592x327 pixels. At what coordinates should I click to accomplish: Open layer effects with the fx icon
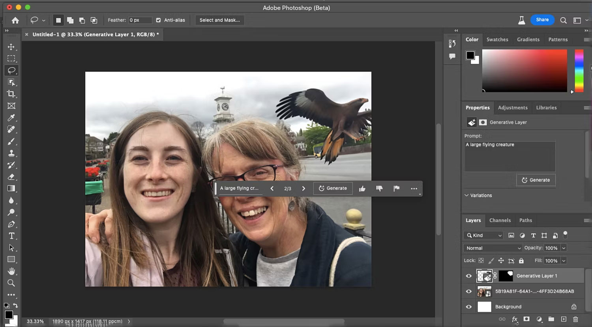[514, 319]
